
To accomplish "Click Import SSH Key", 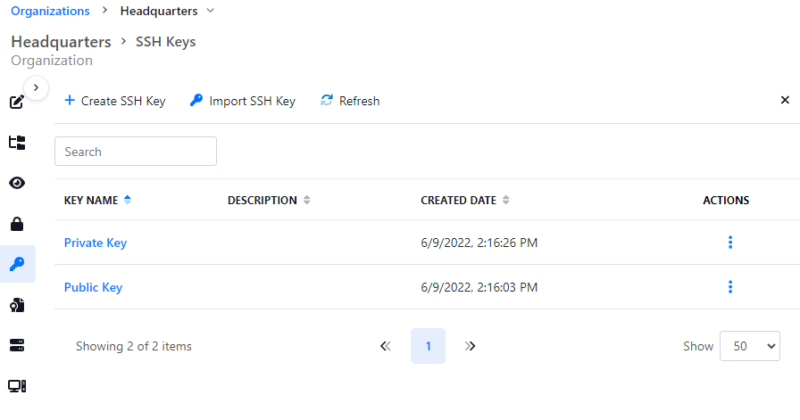I will 243,101.
